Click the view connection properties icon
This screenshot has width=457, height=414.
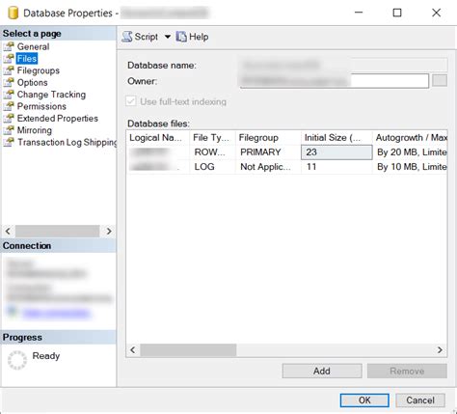[13, 311]
